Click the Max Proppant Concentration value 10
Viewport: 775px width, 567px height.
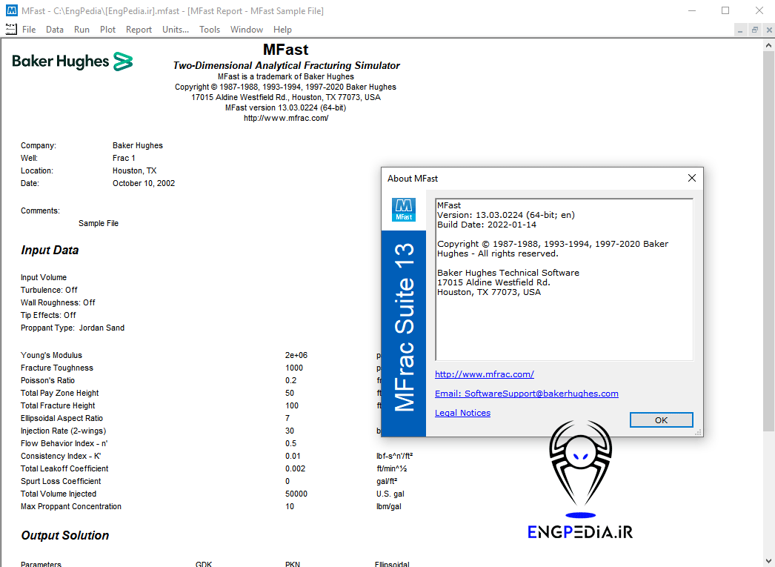point(290,506)
